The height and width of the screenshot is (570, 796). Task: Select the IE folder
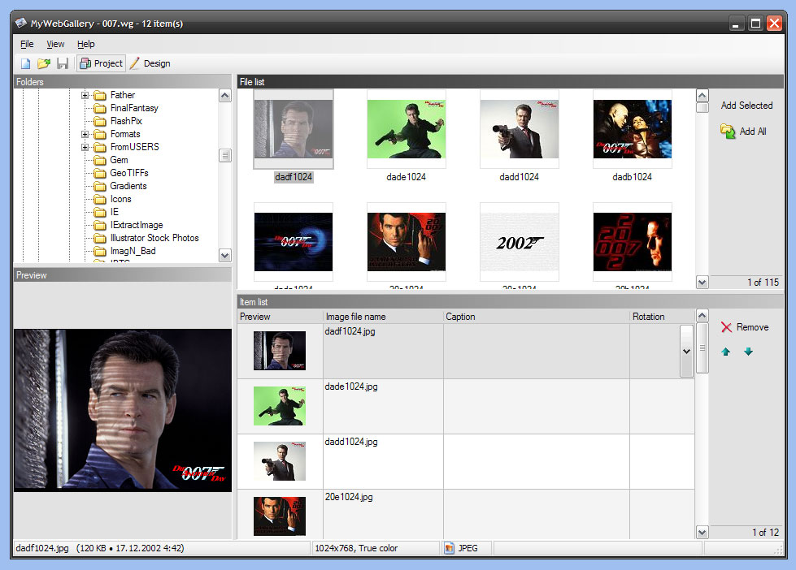[x=115, y=212]
